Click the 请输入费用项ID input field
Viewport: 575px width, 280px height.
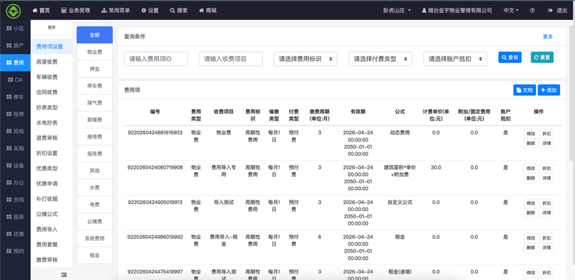tap(156, 59)
